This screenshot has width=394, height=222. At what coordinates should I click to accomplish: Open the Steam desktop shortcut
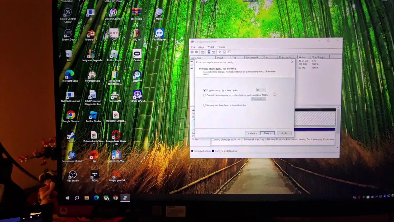click(x=71, y=137)
